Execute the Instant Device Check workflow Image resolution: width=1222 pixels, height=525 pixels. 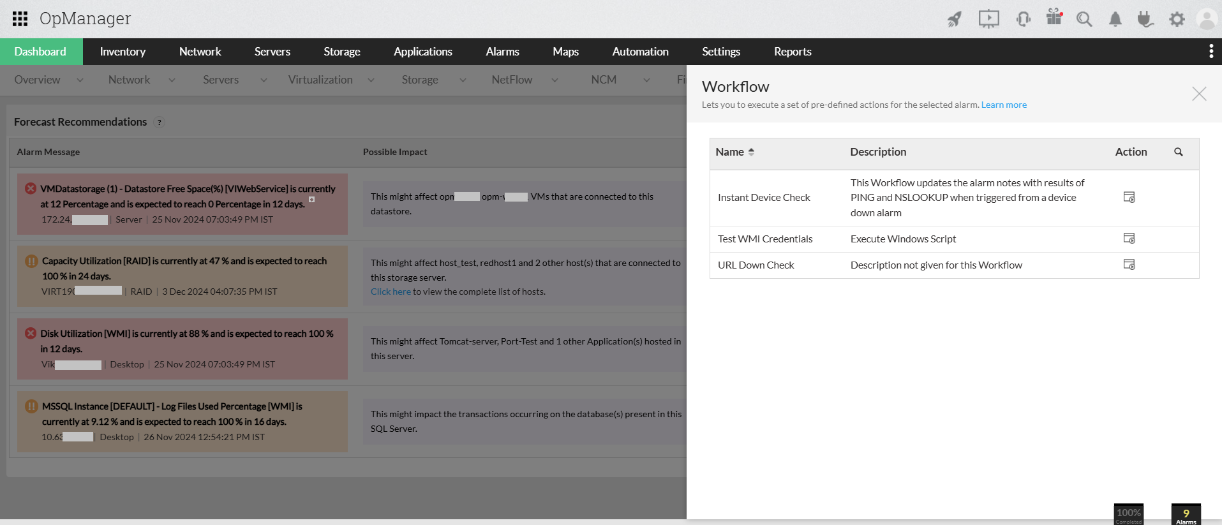point(1129,197)
